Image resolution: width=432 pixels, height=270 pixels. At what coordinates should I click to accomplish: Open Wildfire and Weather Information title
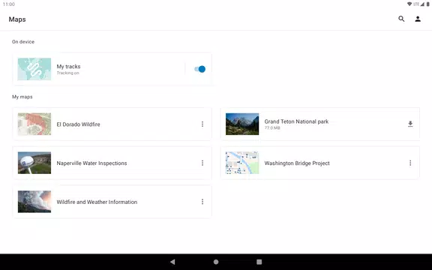97,202
